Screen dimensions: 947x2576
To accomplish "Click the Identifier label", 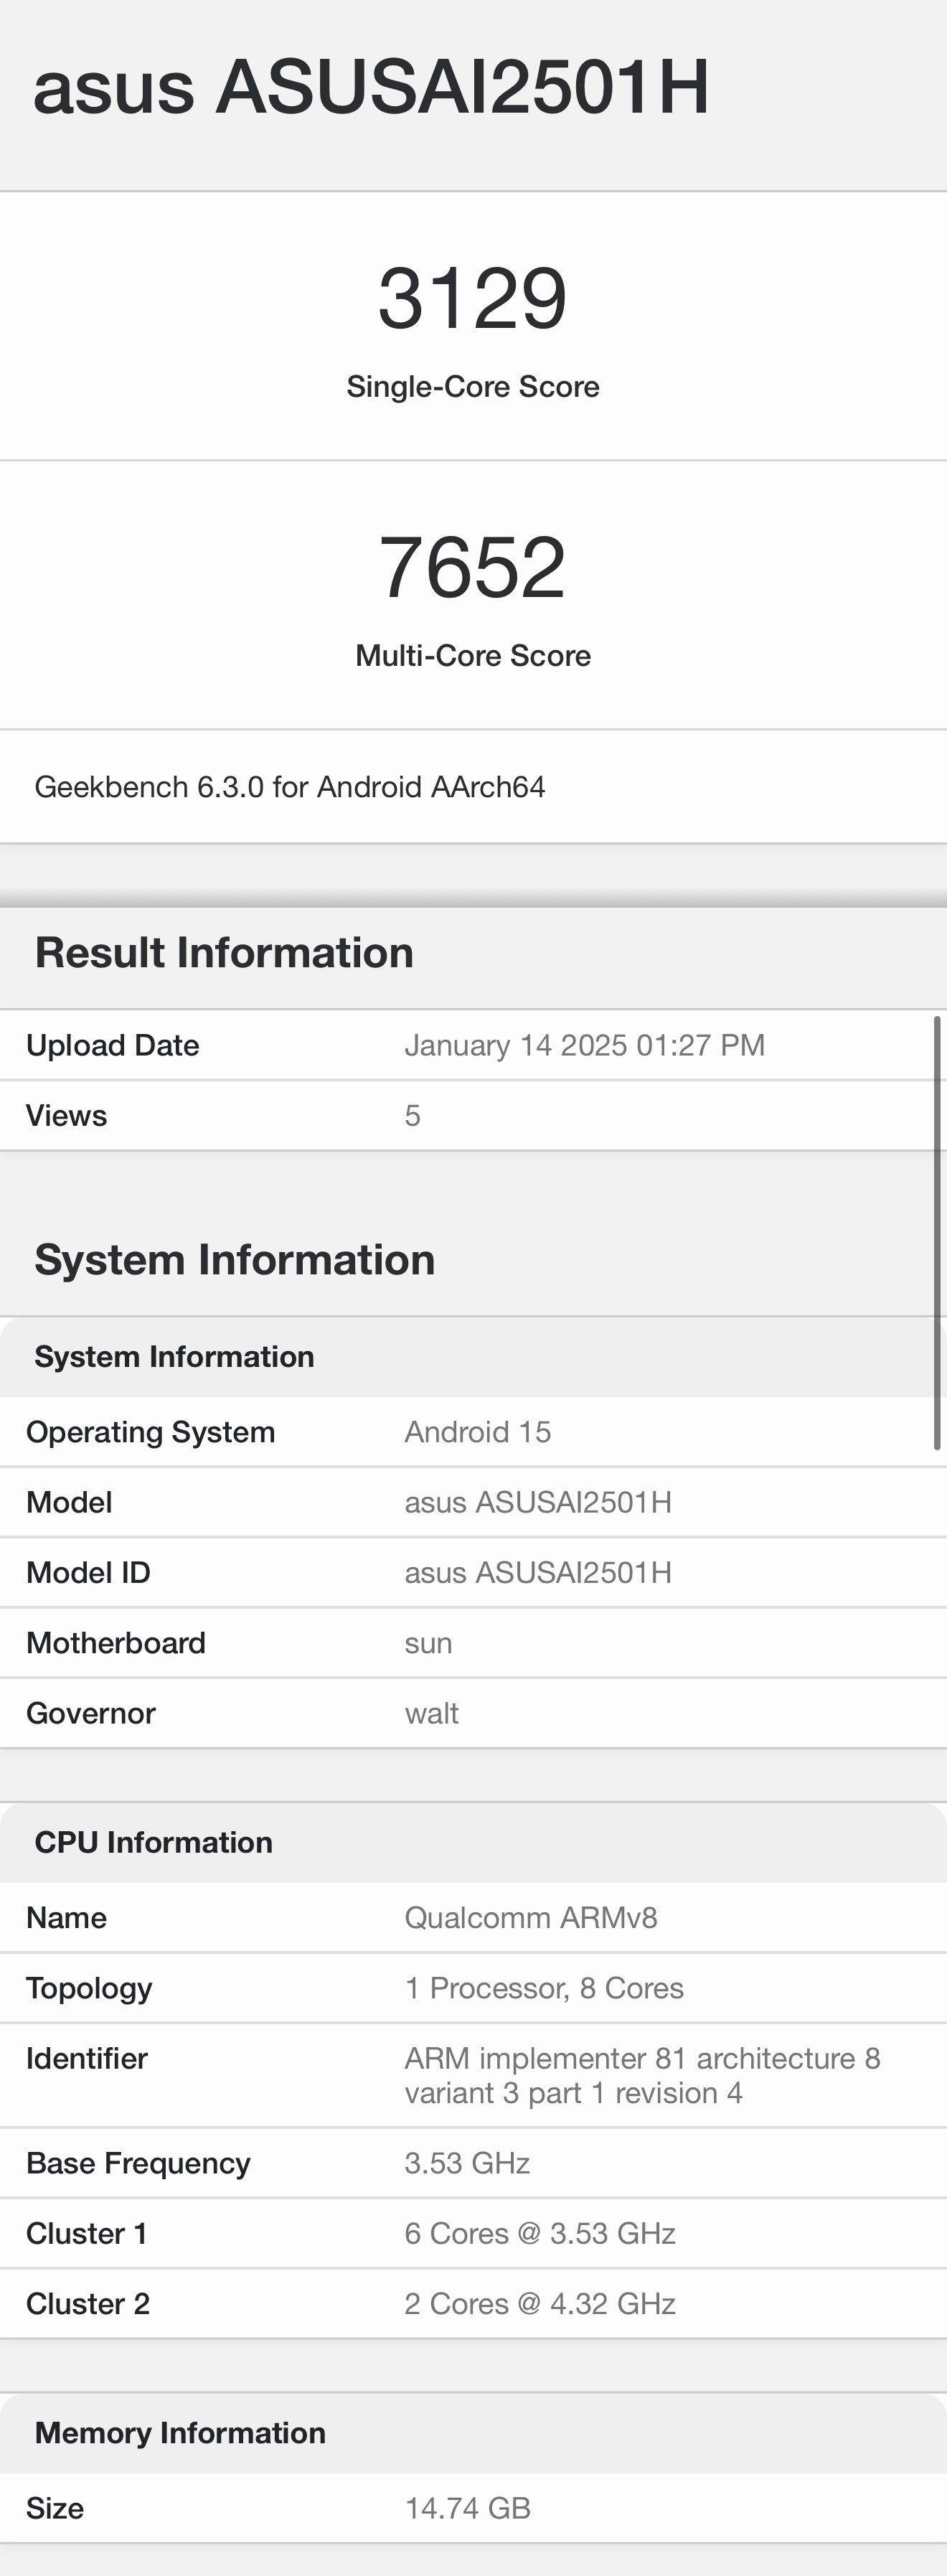I will coord(87,2059).
